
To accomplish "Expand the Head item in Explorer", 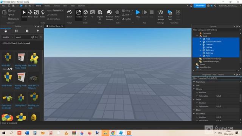I will pyautogui.click(x=200, y=39).
